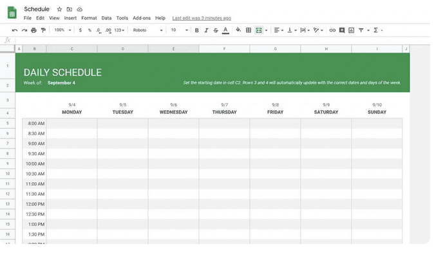Insert a comment
Image resolution: width=434 pixels, height=253 pixels.
[x=342, y=30]
